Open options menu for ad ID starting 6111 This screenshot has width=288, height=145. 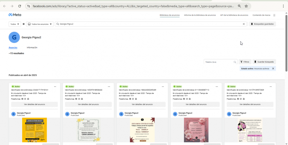coord(217,87)
